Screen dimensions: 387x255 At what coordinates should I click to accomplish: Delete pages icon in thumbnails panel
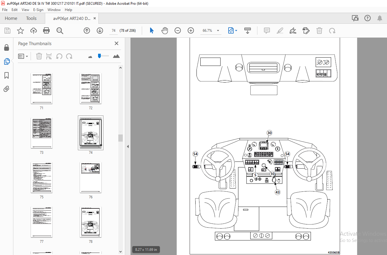[39, 56]
